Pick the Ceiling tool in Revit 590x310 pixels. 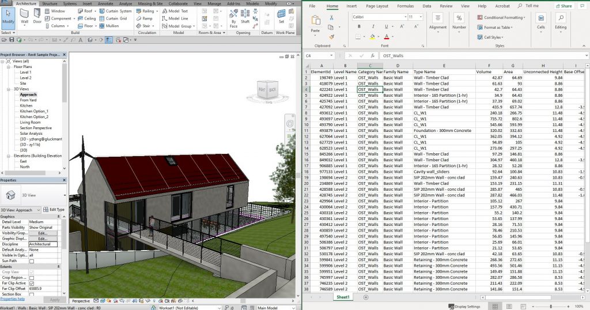pos(87,18)
